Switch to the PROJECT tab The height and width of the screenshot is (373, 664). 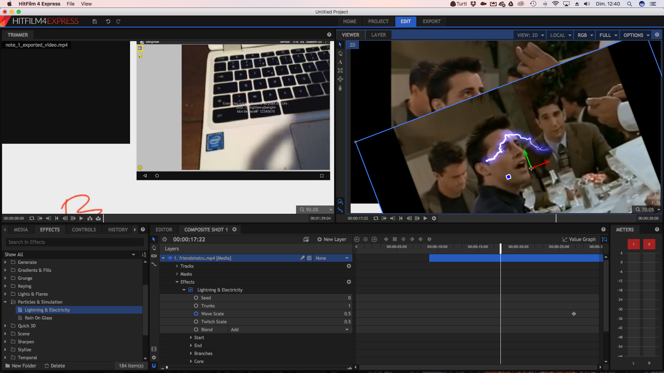[378, 21]
